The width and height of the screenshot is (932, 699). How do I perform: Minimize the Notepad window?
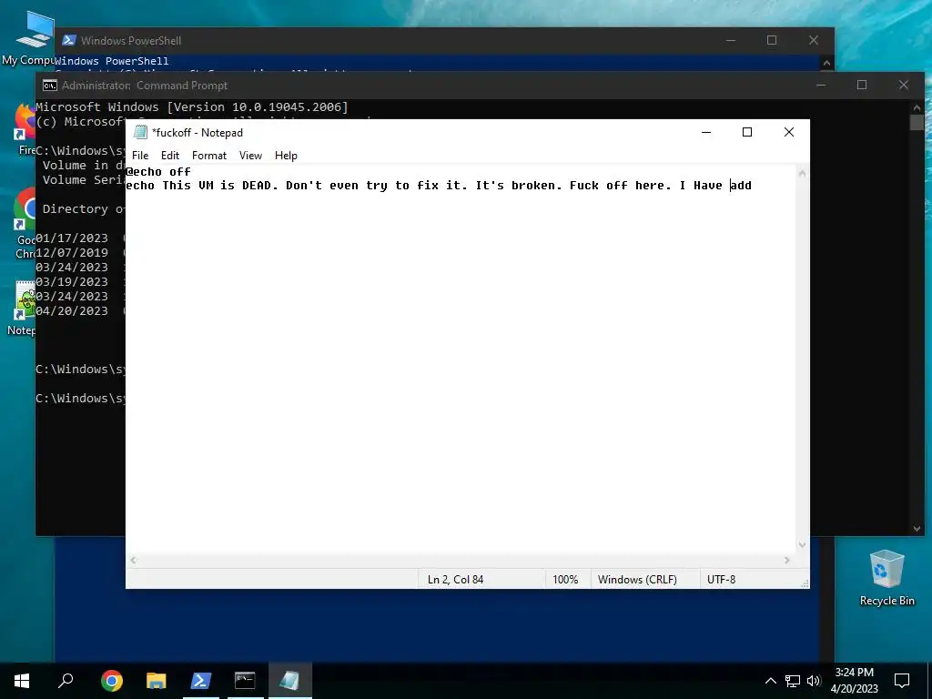(x=706, y=132)
